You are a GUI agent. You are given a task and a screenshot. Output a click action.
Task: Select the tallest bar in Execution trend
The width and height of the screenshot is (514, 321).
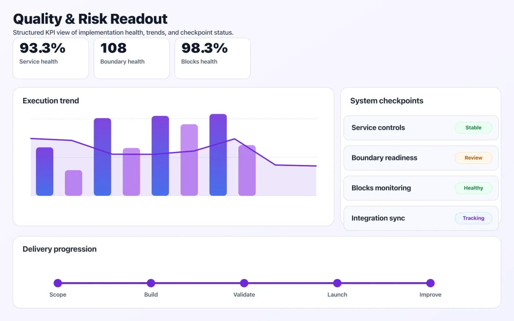click(x=218, y=154)
